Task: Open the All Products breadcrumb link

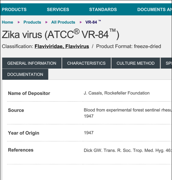Action: (x=63, y=22)
